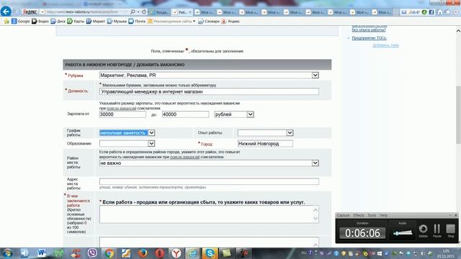
Task: Open the browser home page icon
Action: 440,12
